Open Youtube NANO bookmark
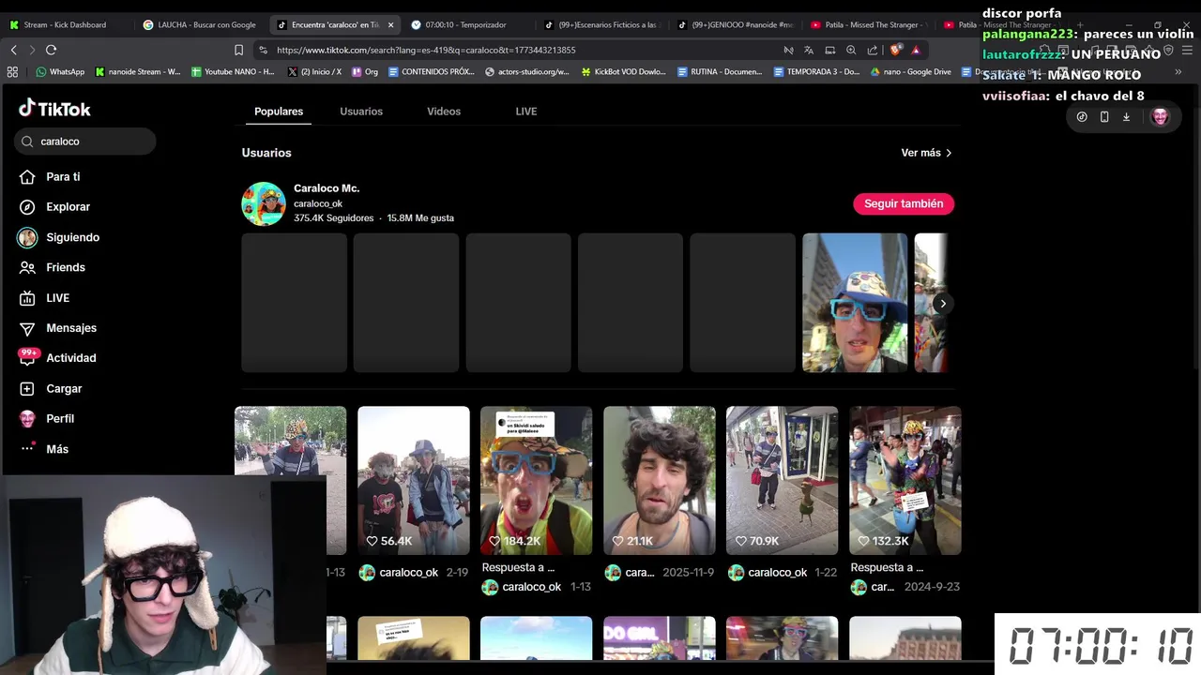 (233, 71)
